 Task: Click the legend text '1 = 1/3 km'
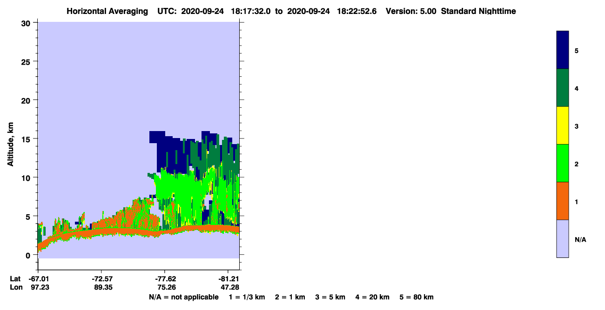pos(247,297)
